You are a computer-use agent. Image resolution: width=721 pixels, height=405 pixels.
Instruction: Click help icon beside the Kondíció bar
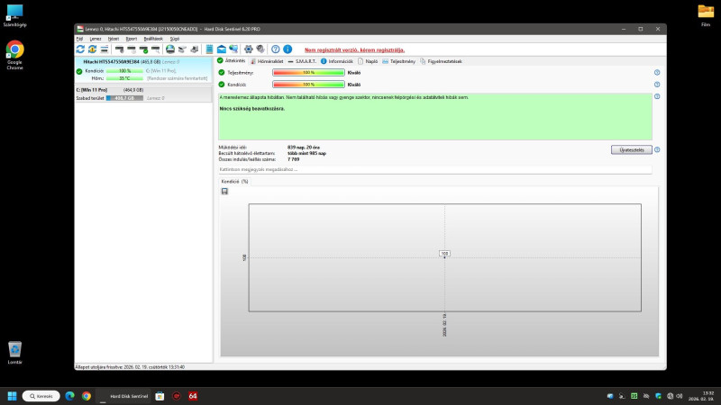[657, 85]
